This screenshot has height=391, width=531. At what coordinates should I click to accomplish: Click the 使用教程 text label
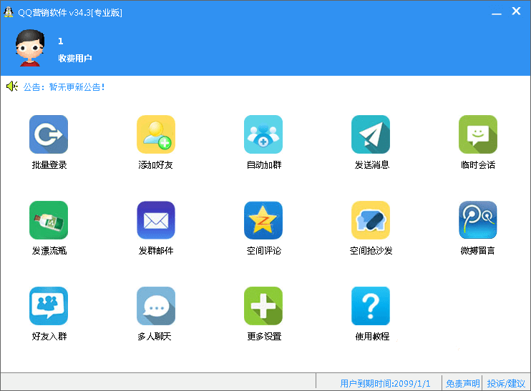372,336
